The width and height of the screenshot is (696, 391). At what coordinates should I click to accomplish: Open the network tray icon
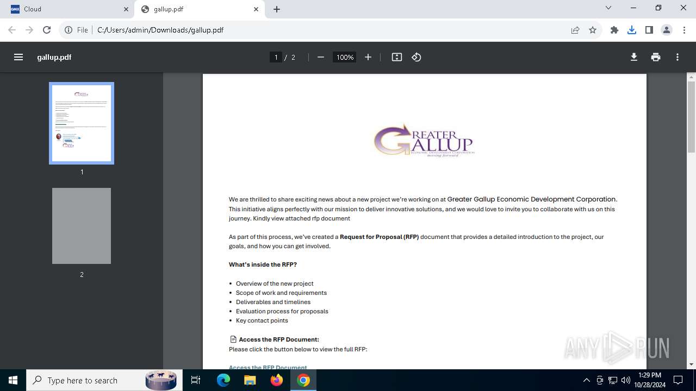(613, 380)
